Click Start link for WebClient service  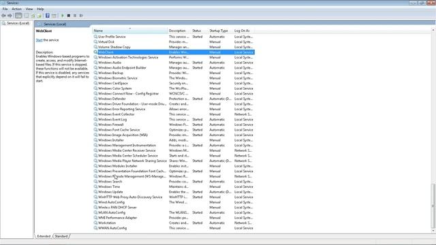click(40, 40)
